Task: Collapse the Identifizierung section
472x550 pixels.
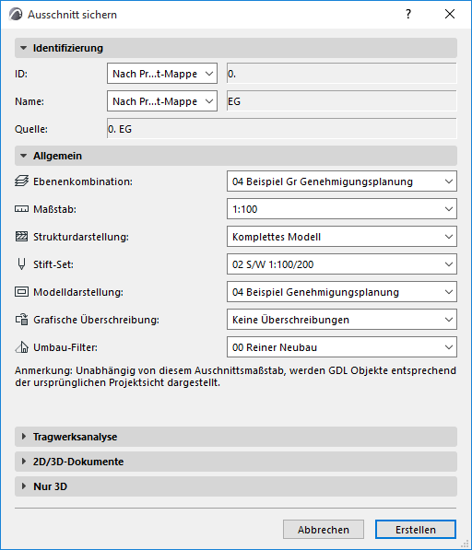Action: [x=236, y=48]
